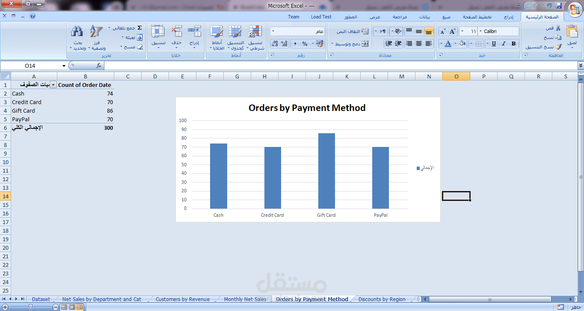Open the Calibri font name dropdown

tap(480, 31)
